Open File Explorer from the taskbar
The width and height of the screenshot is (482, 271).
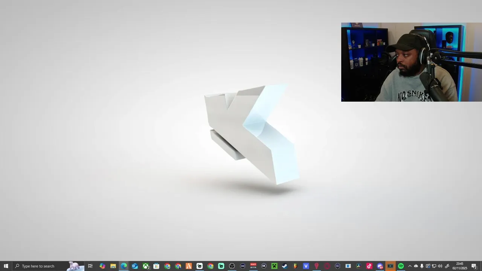pos(113,266)
